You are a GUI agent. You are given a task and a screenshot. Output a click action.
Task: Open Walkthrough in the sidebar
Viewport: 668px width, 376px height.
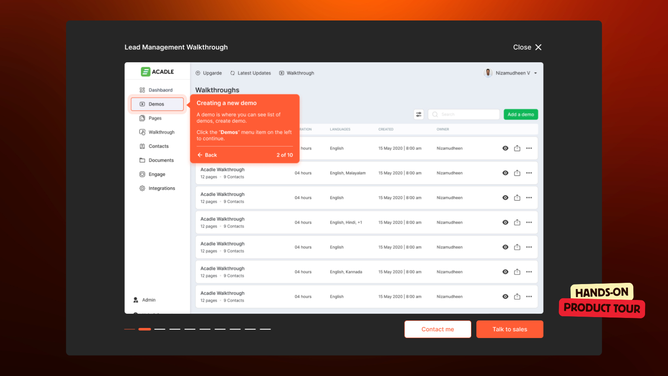[x=157, y=132]
